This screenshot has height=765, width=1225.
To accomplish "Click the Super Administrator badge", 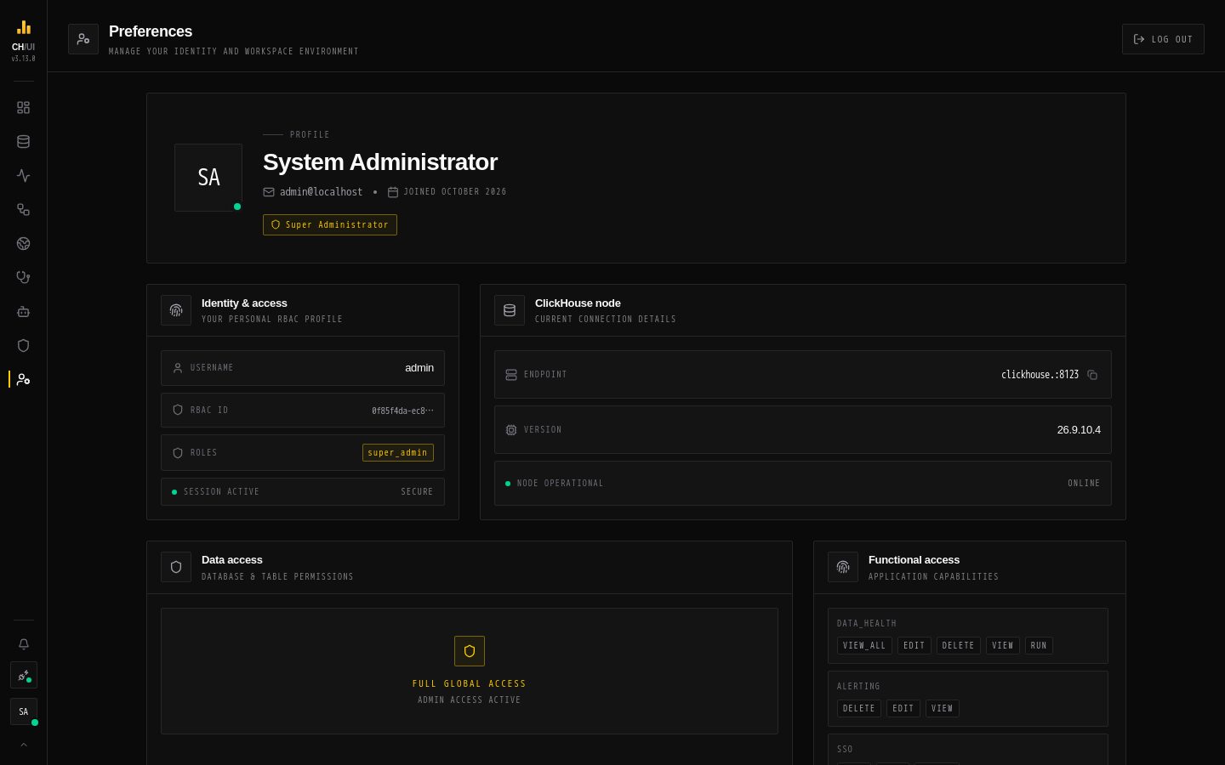I will (330, 224).
